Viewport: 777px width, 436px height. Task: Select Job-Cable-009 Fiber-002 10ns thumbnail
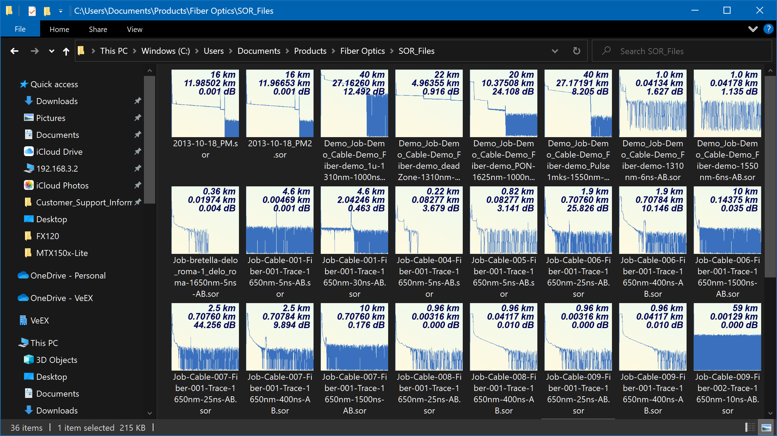click(727, 337)
